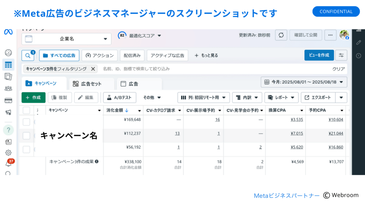Open the account overview dashboard icon in sidebar
365x205 pixels.
click(8, 53)
